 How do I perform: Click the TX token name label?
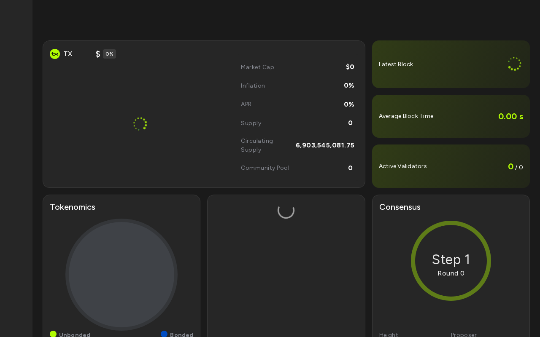click(68, 54)
